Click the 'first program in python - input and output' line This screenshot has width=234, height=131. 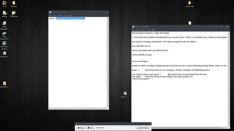pos(151,33)
